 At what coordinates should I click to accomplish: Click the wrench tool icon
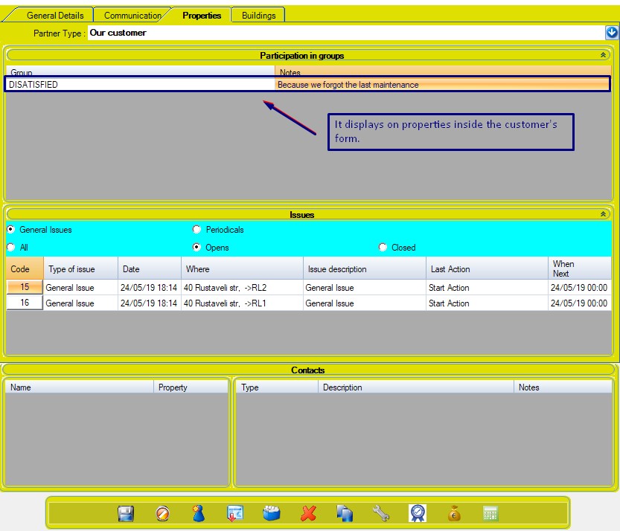pyautogui.click(x=380, y=513)
